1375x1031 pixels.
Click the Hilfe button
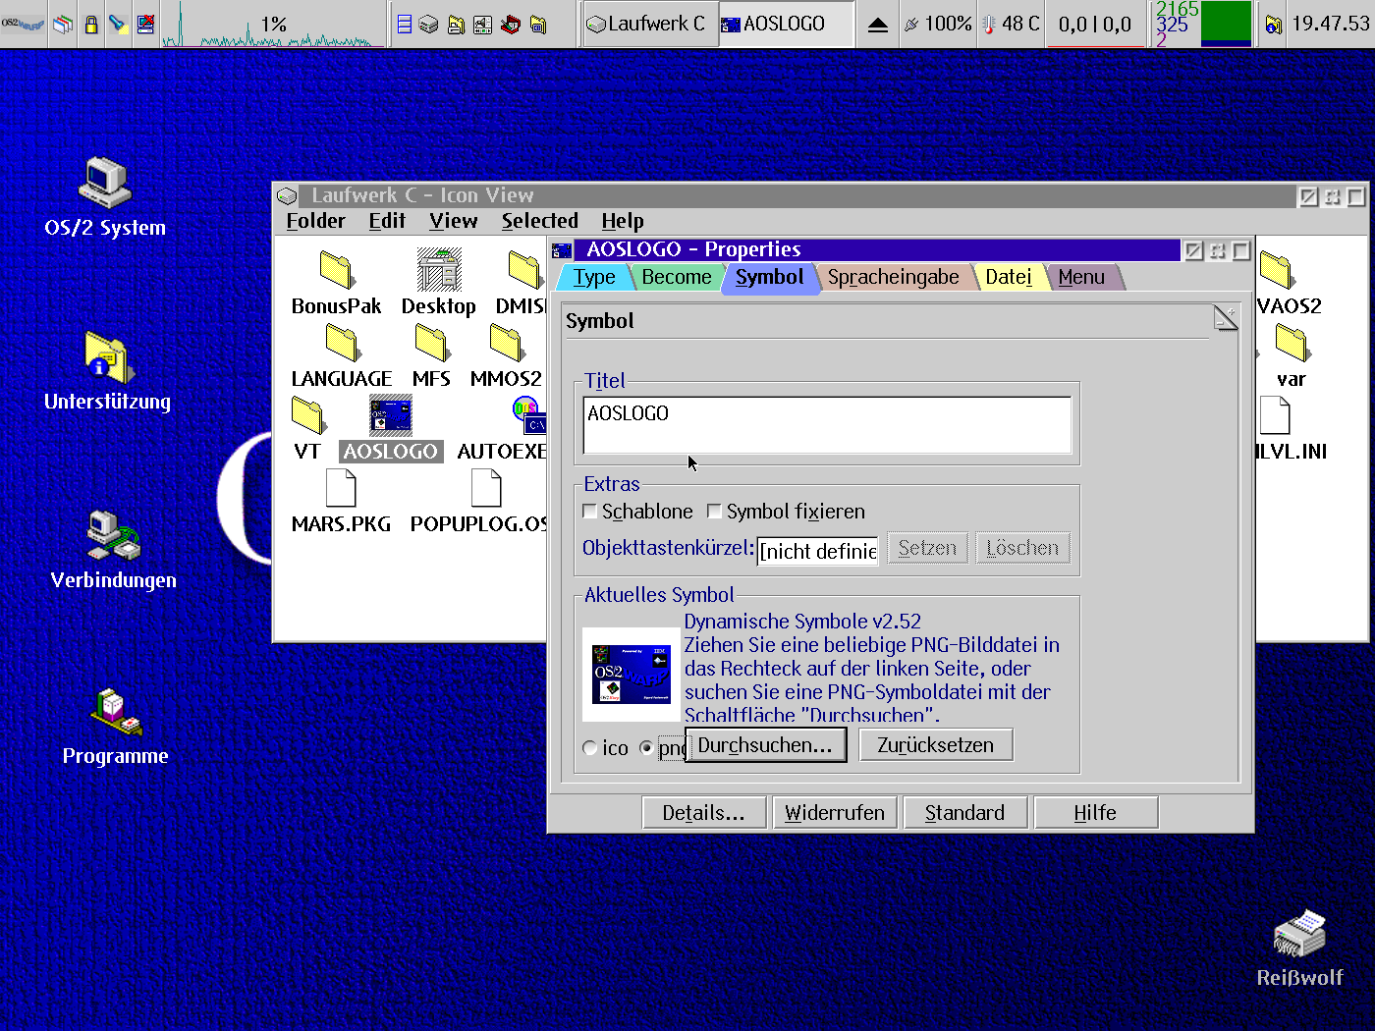click(x=1095, y=813)
